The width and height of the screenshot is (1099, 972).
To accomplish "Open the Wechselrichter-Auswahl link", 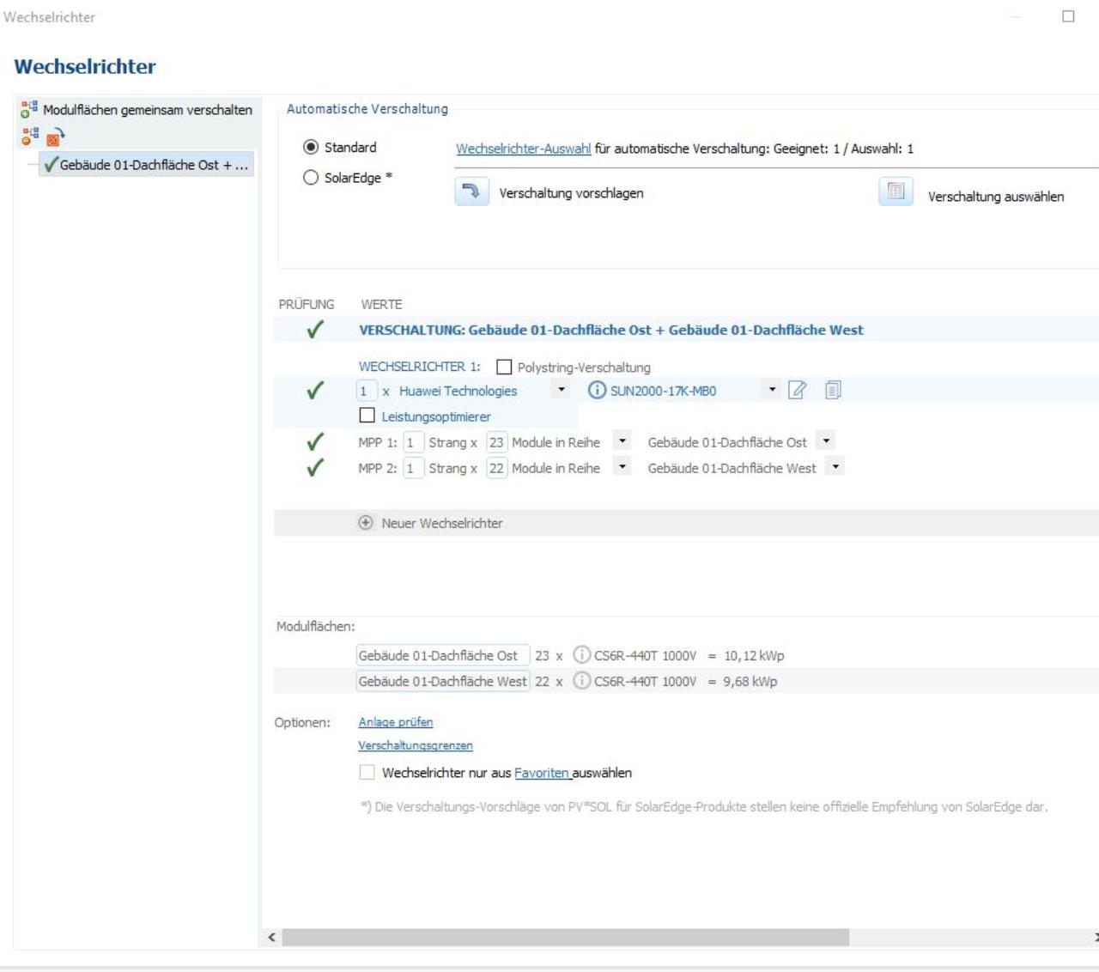I will [x=523, y=149].
